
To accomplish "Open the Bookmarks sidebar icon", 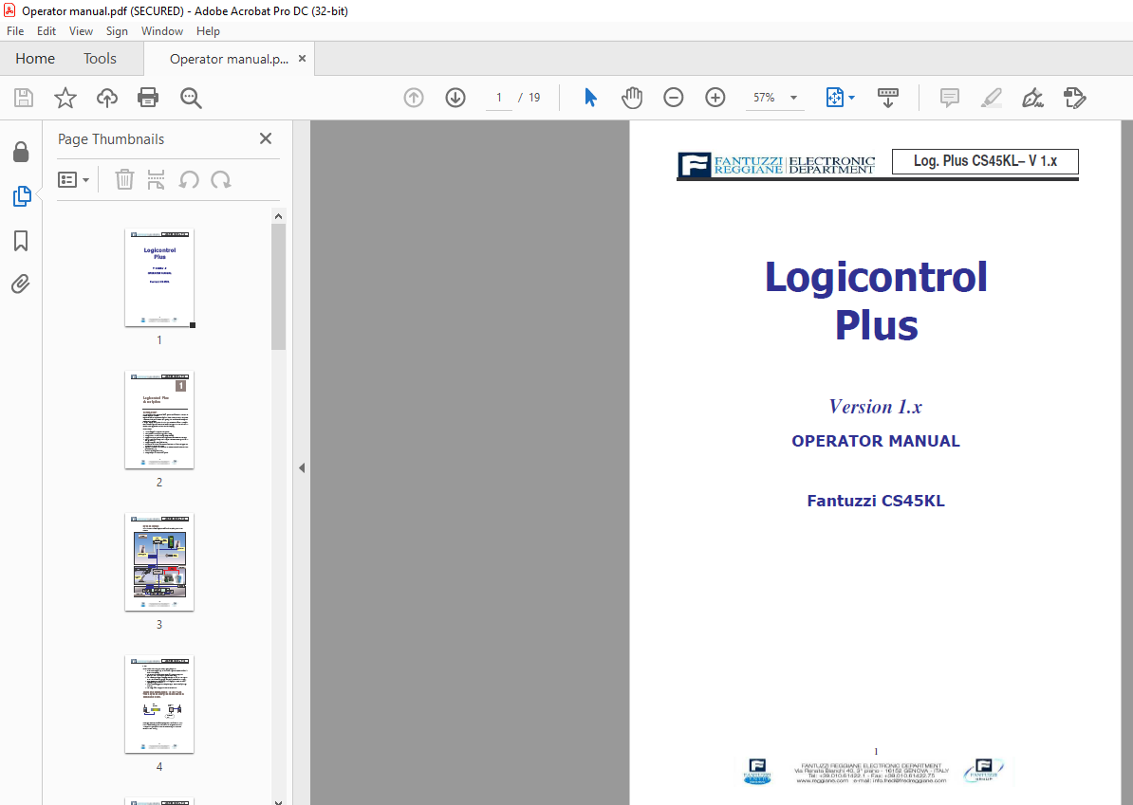I will 21,241.
